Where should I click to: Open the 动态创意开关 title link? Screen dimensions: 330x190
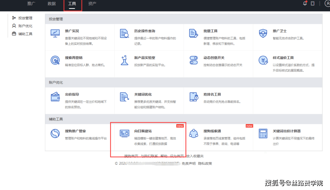pyautogui.click(x=214, y=58)
